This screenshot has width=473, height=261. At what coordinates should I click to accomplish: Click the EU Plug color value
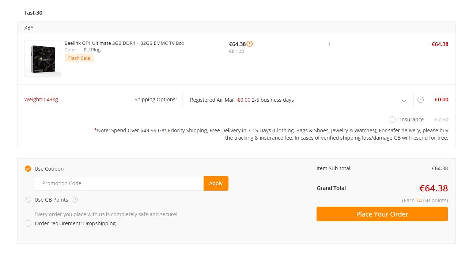tap(92, 50)
